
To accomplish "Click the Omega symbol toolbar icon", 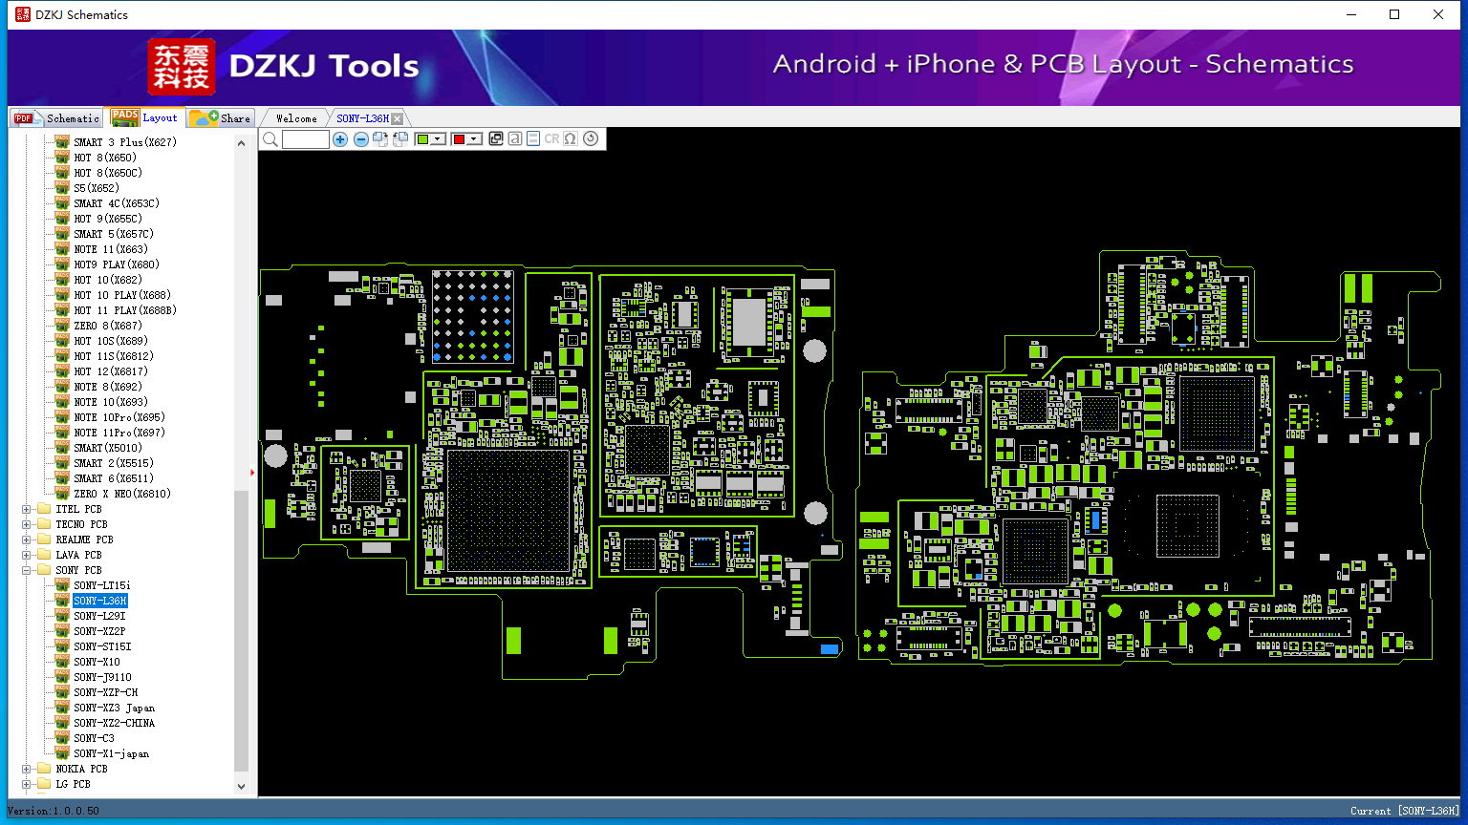I will click(571, 139).
